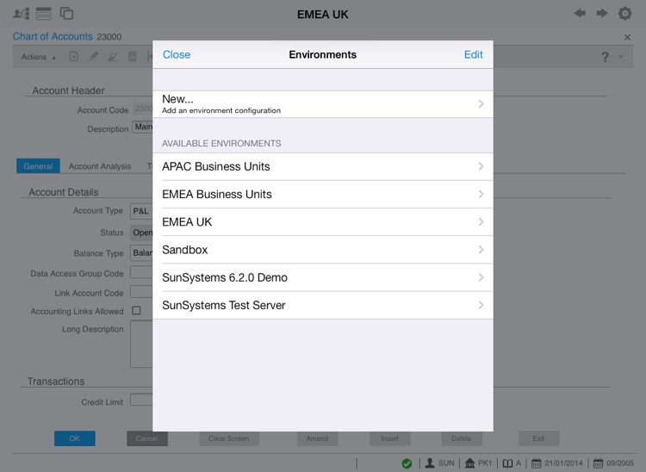Click the Clear Screen button
646x472 pixels.
[x=229, y=438]
